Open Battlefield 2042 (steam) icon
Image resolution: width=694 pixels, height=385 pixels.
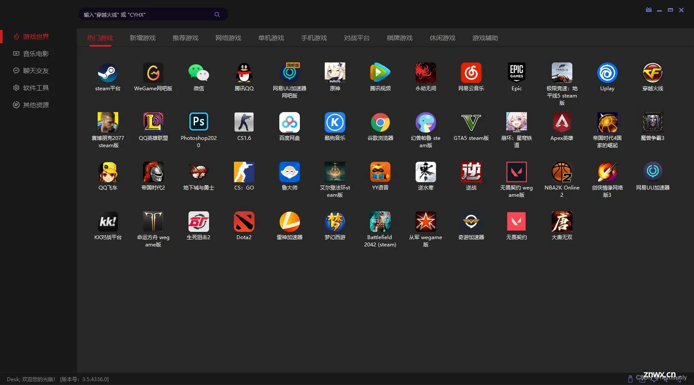(x=380, y=222)
